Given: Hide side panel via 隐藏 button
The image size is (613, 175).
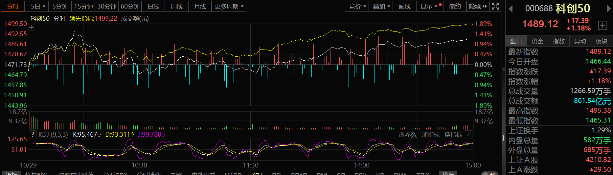Looking at the screenshot, I should tap(478, 6).
